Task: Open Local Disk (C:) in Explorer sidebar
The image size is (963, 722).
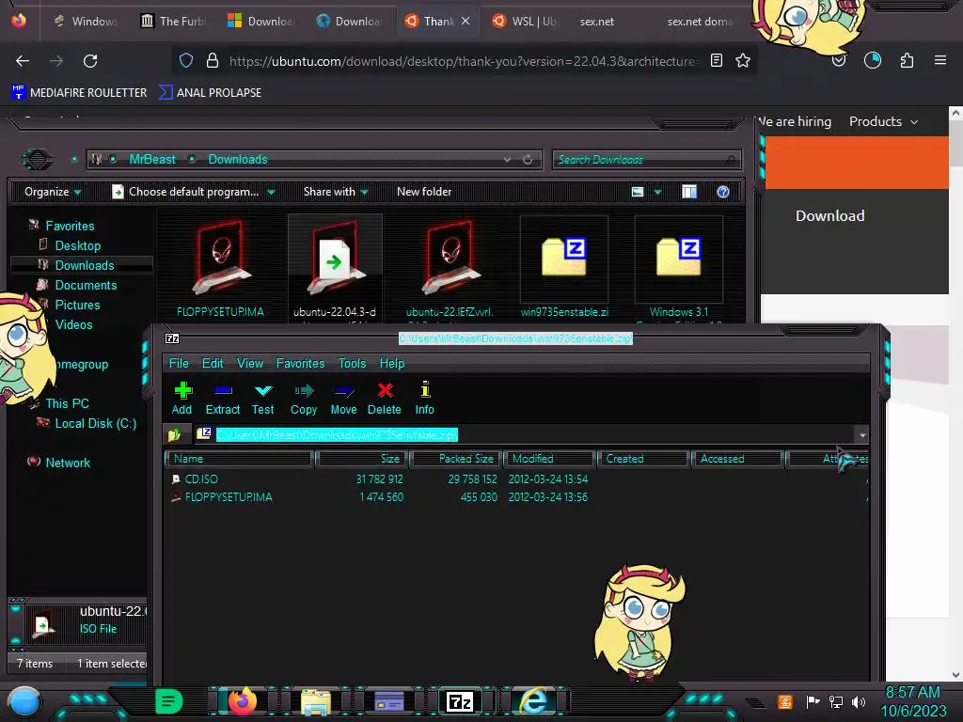Action: 95,423
